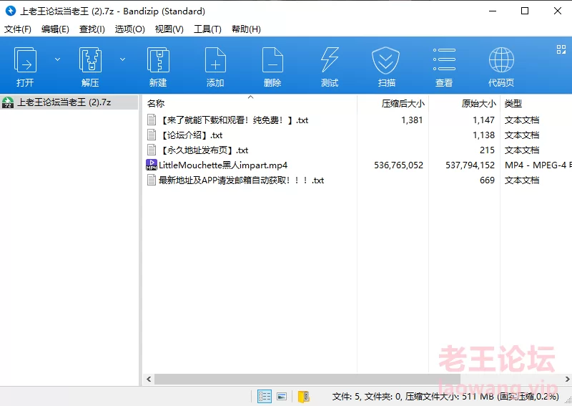This screenshot has height=406, width=572.
Task: Click the Bandizip logo in title bar
Action: (11, 11)
